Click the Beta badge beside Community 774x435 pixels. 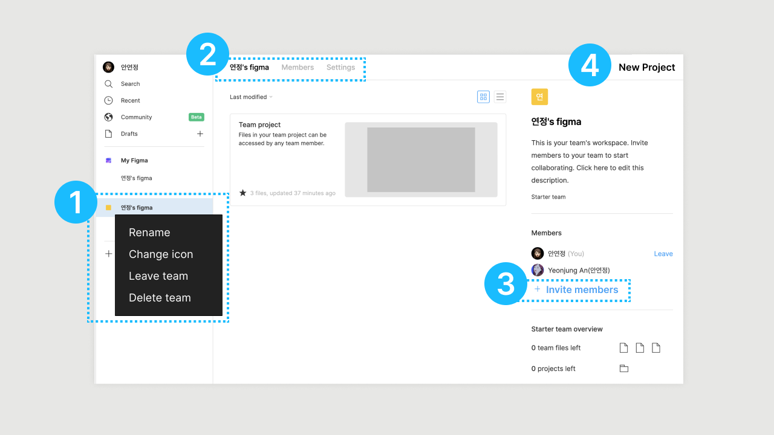pyautogui.click(x=197, y=117)
